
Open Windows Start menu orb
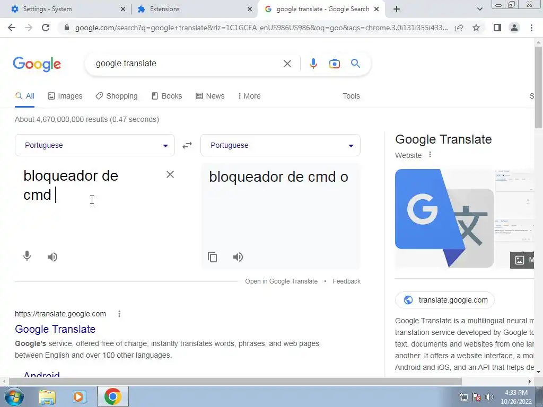pyautogui.click(x=14, y=396)
